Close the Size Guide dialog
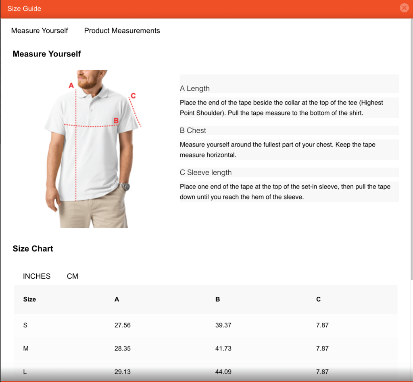This screenshot has width=413, height=382. point(404,8)
